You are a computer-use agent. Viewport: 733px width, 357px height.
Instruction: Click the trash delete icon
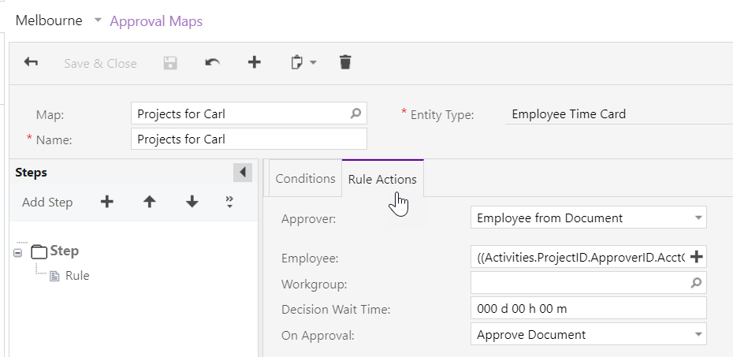point(345,63)
